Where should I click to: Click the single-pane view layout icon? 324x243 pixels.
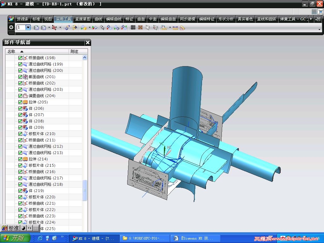[148, 27]
